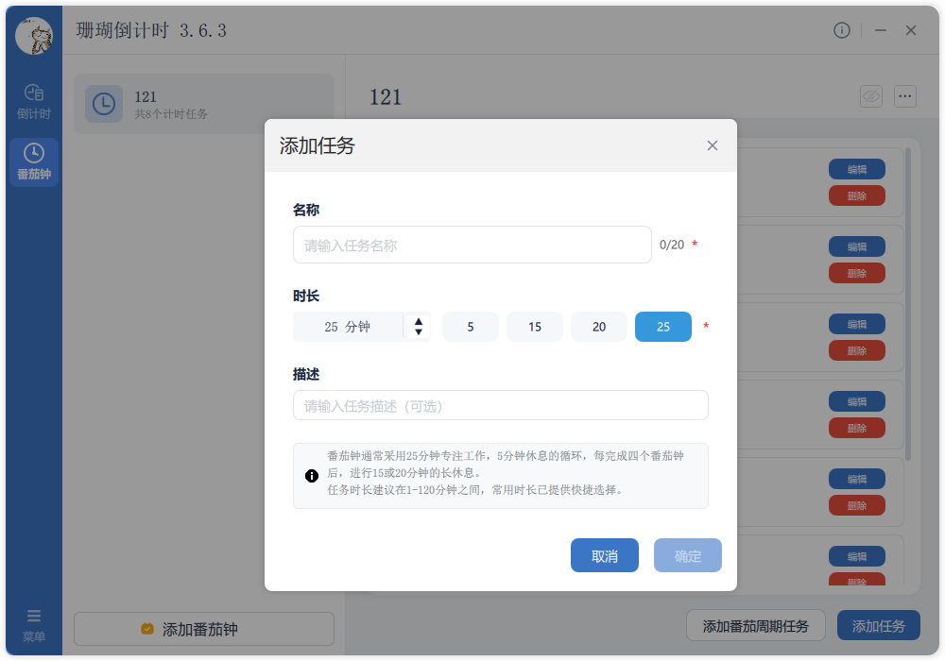Close the 添加任务 dialog with the X
Image resolution: width=945 pixels, height=661 pixels.
tap(713, 145)
